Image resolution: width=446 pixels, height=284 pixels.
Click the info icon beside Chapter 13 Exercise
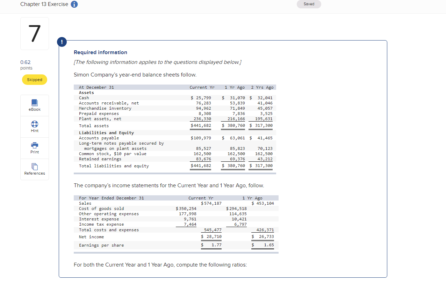tap(74, 4)
